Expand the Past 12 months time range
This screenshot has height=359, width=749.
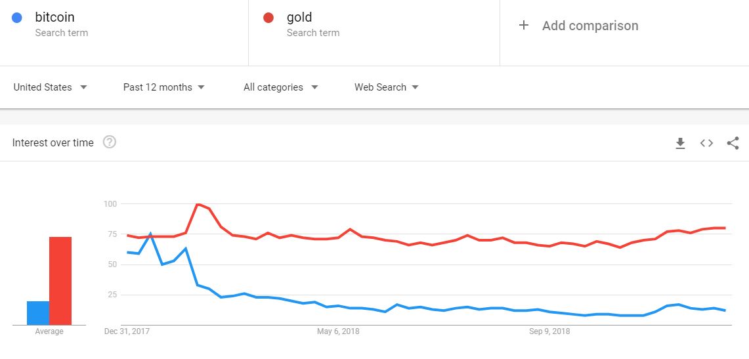[164, 87]
